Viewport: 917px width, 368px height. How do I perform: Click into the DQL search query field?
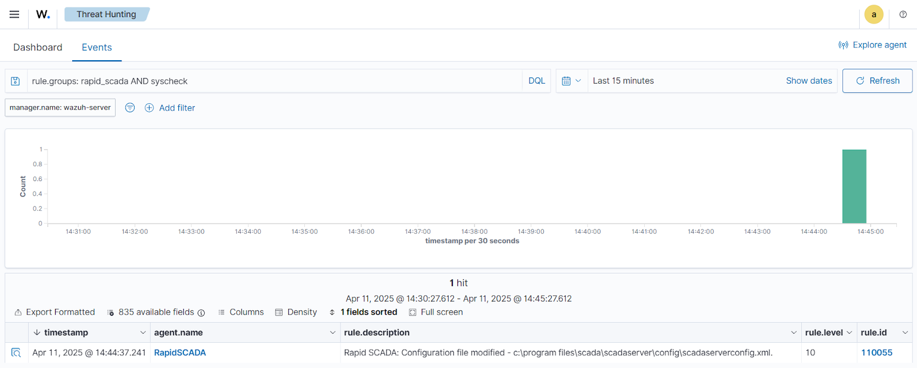[274, 81]
